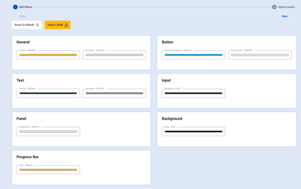The height and width of the screenshot is (189, 301).
Task: Pick the Text Primary dark navy color
Action: point(48,93)
